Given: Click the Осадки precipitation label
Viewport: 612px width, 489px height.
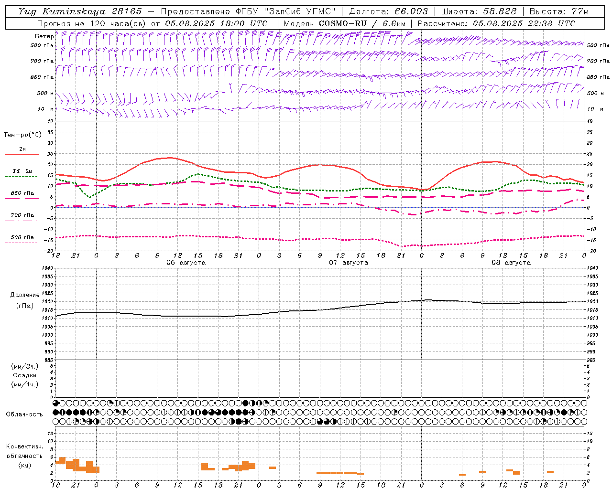Looking at the screenshot, I should [25, 375].
